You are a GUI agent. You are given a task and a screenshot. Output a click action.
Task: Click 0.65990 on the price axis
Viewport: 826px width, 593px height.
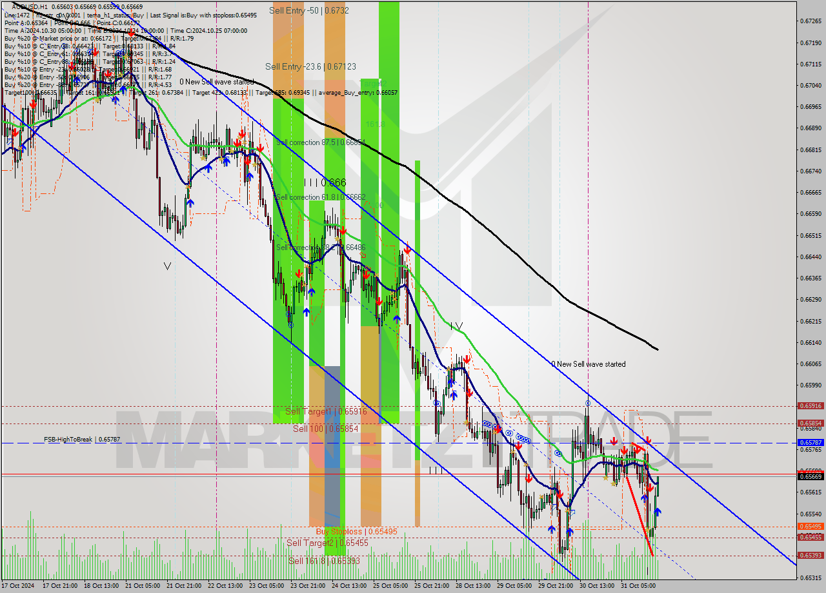click(x=810, y=385)
